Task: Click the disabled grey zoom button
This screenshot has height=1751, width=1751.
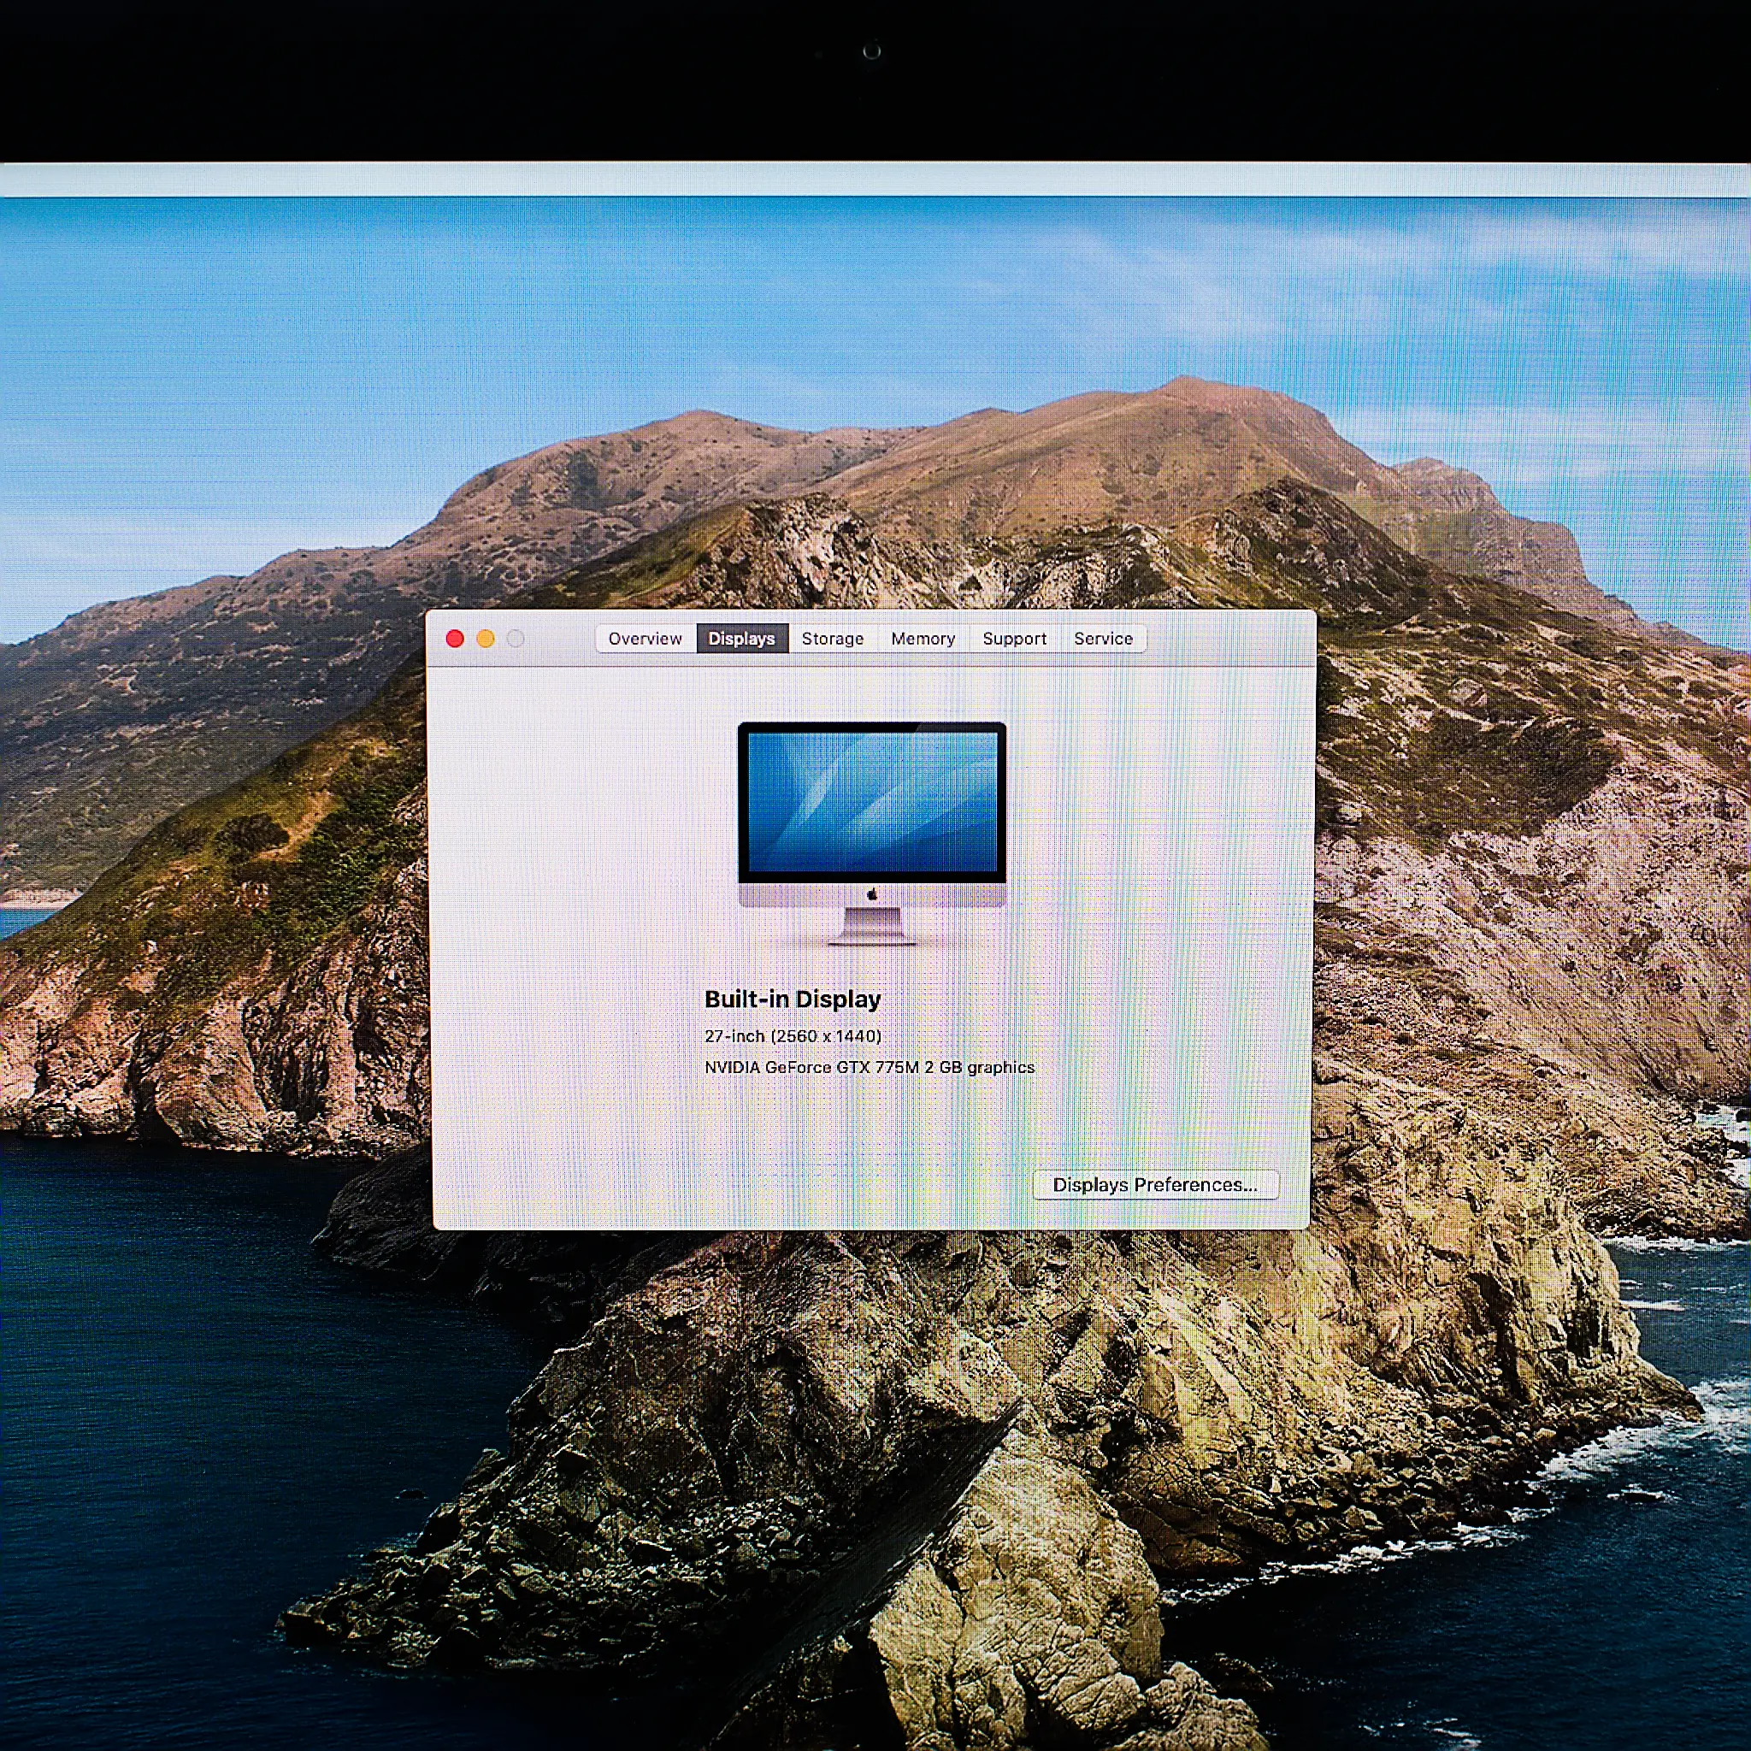Action: (516, 639)
